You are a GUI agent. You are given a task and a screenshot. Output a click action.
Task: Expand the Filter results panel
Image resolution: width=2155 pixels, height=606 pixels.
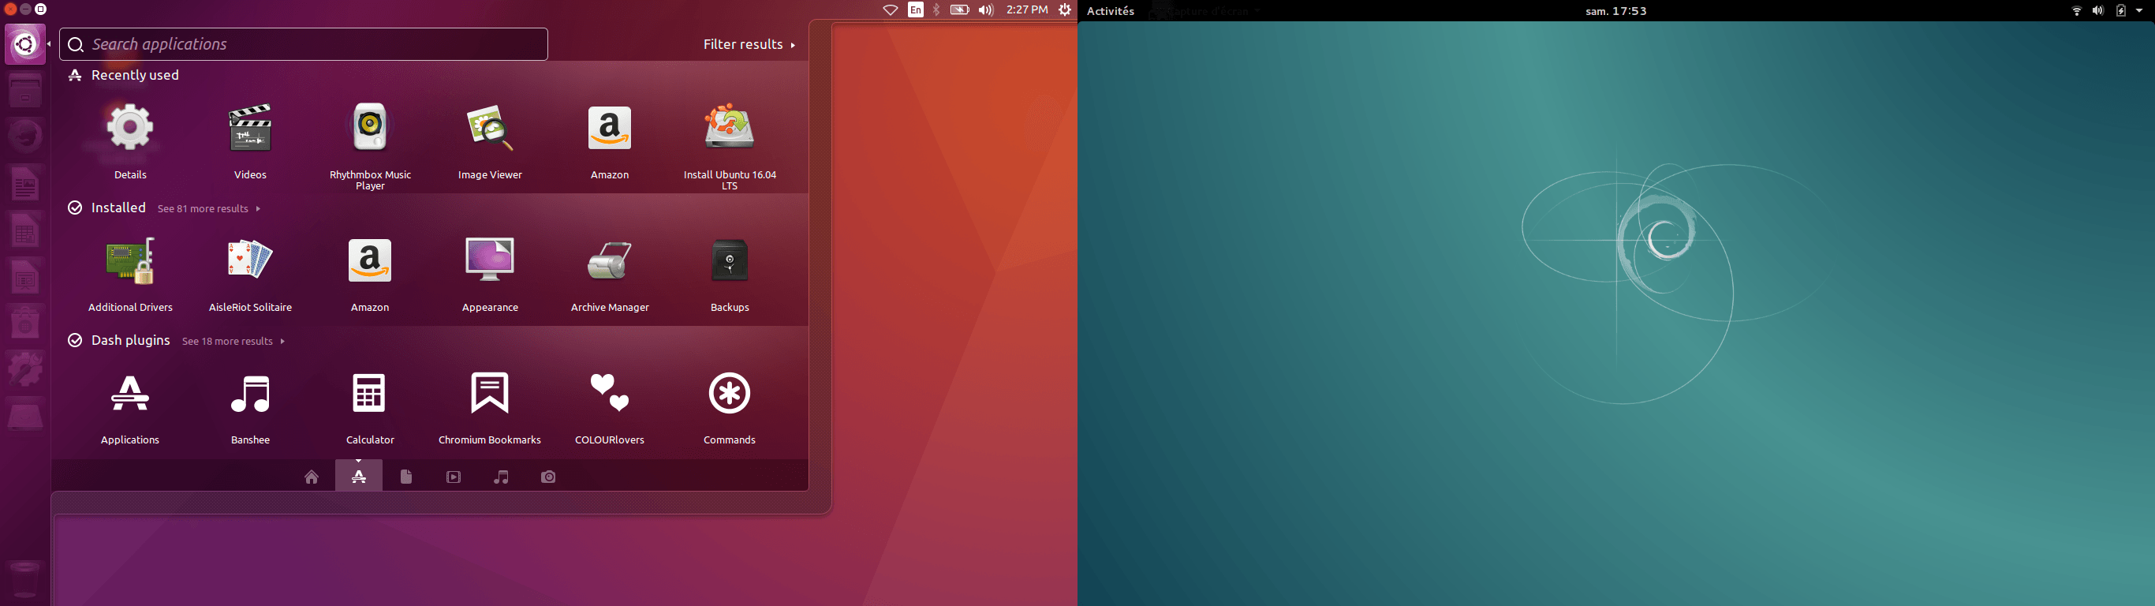pyautogui.click(x=749, y=44)
